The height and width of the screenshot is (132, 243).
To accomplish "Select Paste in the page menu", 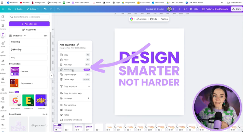I will (x=75, y=60).
